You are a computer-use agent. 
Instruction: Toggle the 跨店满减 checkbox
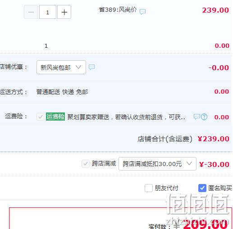pyautogui.click(x=86, y=164)
